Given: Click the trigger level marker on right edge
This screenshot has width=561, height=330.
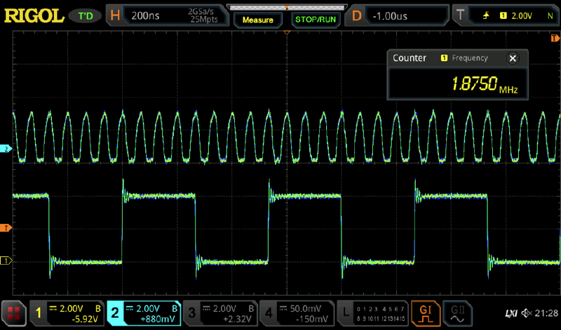Looking at the screenshot, I should (x=555, y=228).
